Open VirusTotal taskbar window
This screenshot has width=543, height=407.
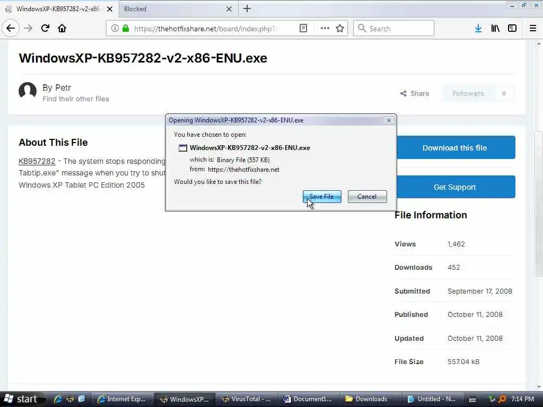[x=247, y=399]
